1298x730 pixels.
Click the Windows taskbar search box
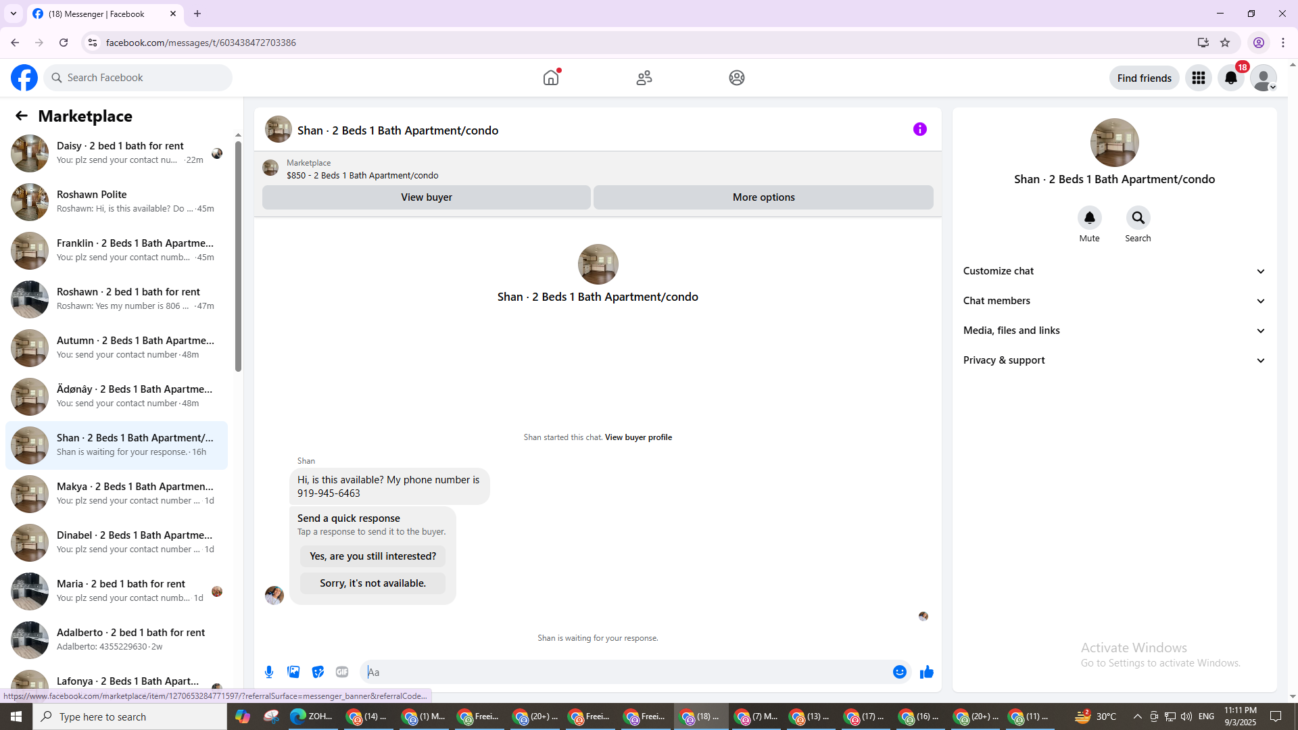coord(130,716)
